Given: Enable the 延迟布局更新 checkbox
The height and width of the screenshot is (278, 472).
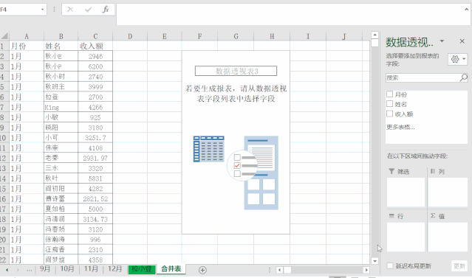Looking at the screenshot, I should tap(390, 265).
